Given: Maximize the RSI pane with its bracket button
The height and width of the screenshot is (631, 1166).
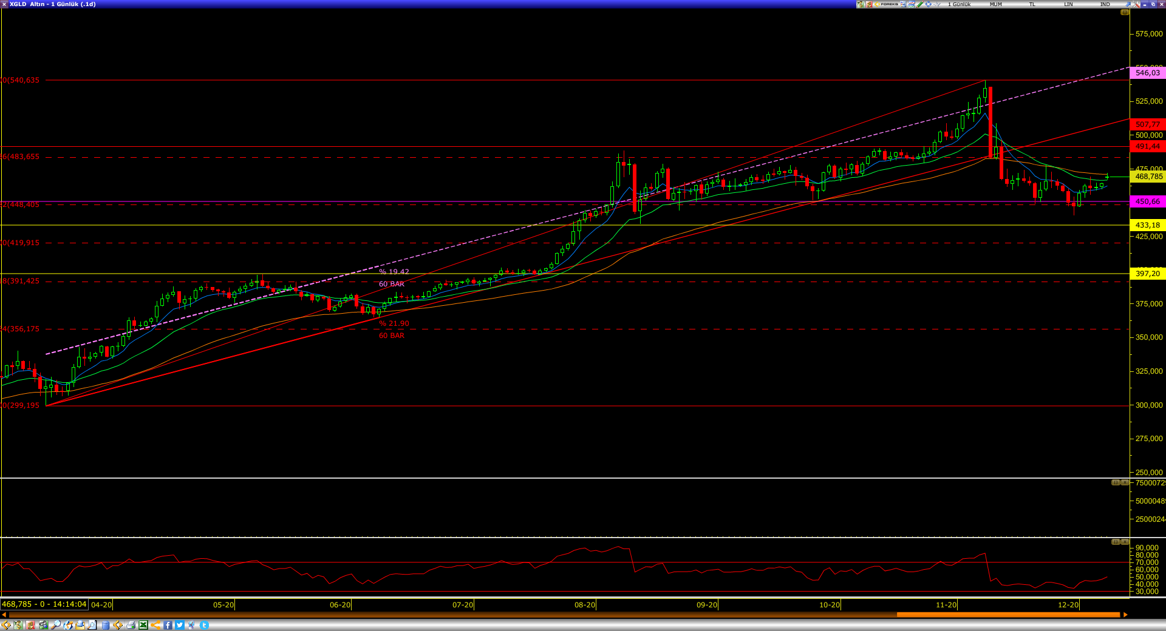Looking at the screenshot, I should point(1116,542).
